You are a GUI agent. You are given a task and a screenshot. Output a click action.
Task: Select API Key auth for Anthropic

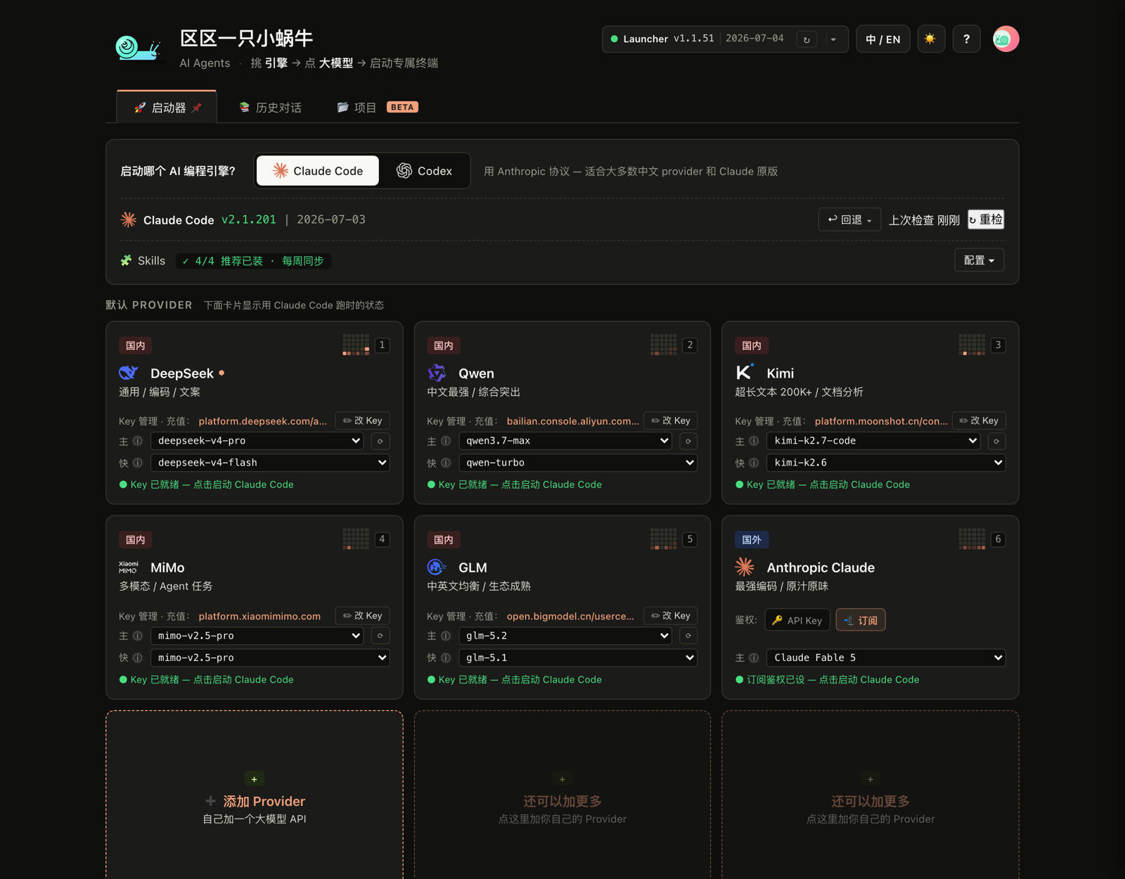click(x=797, y=620)
